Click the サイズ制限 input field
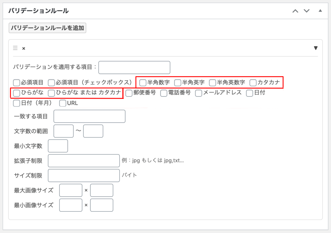The image size is (331, 233). click(84, 175)
